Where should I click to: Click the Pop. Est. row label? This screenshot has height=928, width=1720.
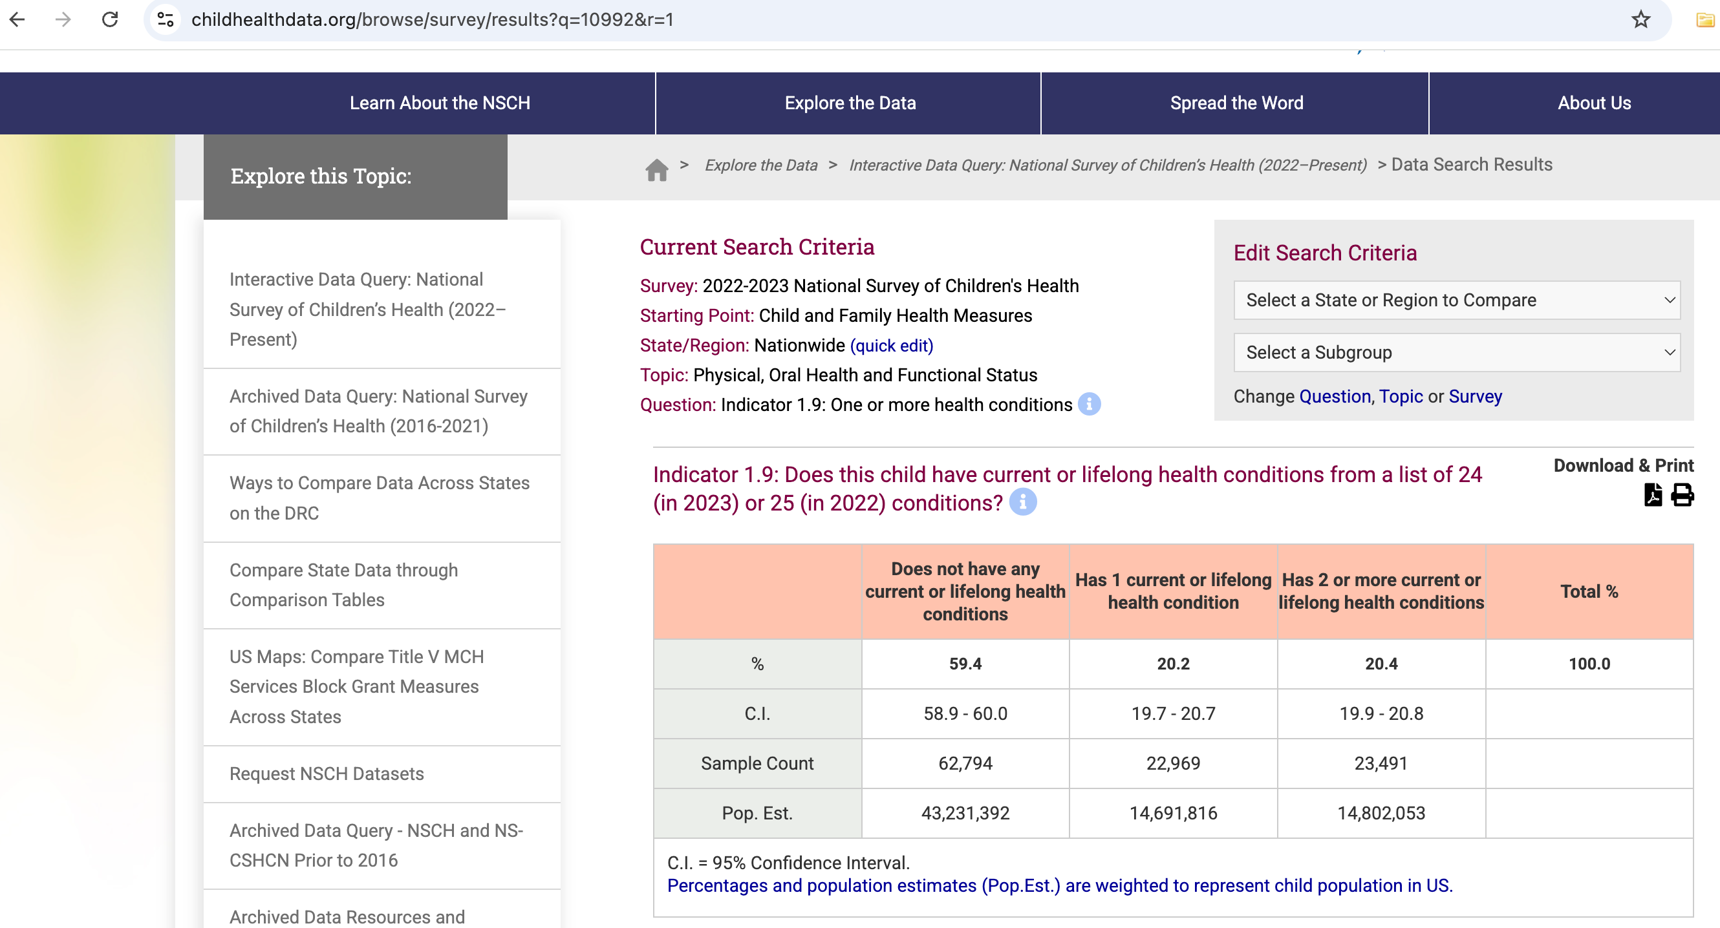pos(757,813)
